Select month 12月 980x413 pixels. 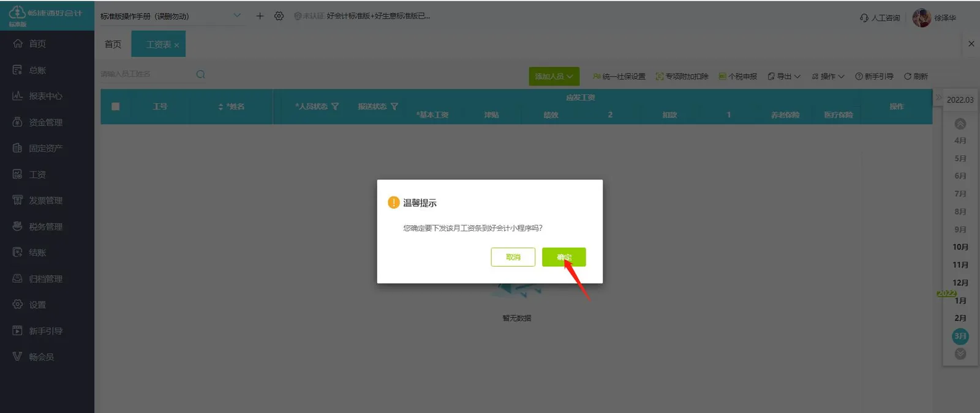click(x=960, y=283)
